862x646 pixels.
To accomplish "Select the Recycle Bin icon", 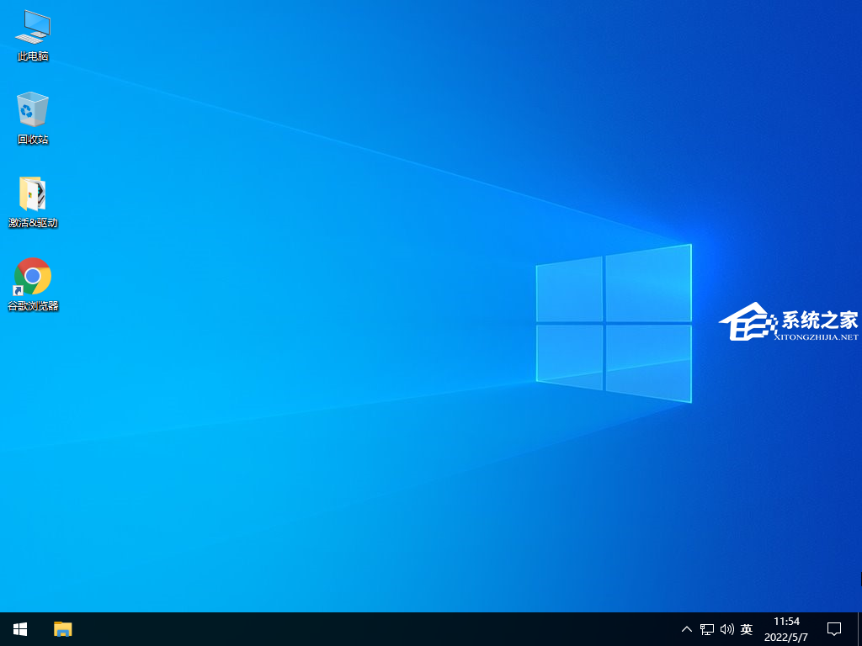I will [x=32, y=109].
